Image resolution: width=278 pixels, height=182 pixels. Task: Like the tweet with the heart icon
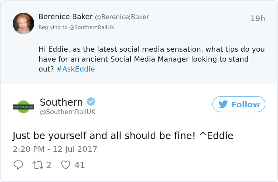(66, 165)
